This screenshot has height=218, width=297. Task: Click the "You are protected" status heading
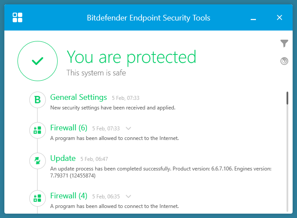click(131, 57)
